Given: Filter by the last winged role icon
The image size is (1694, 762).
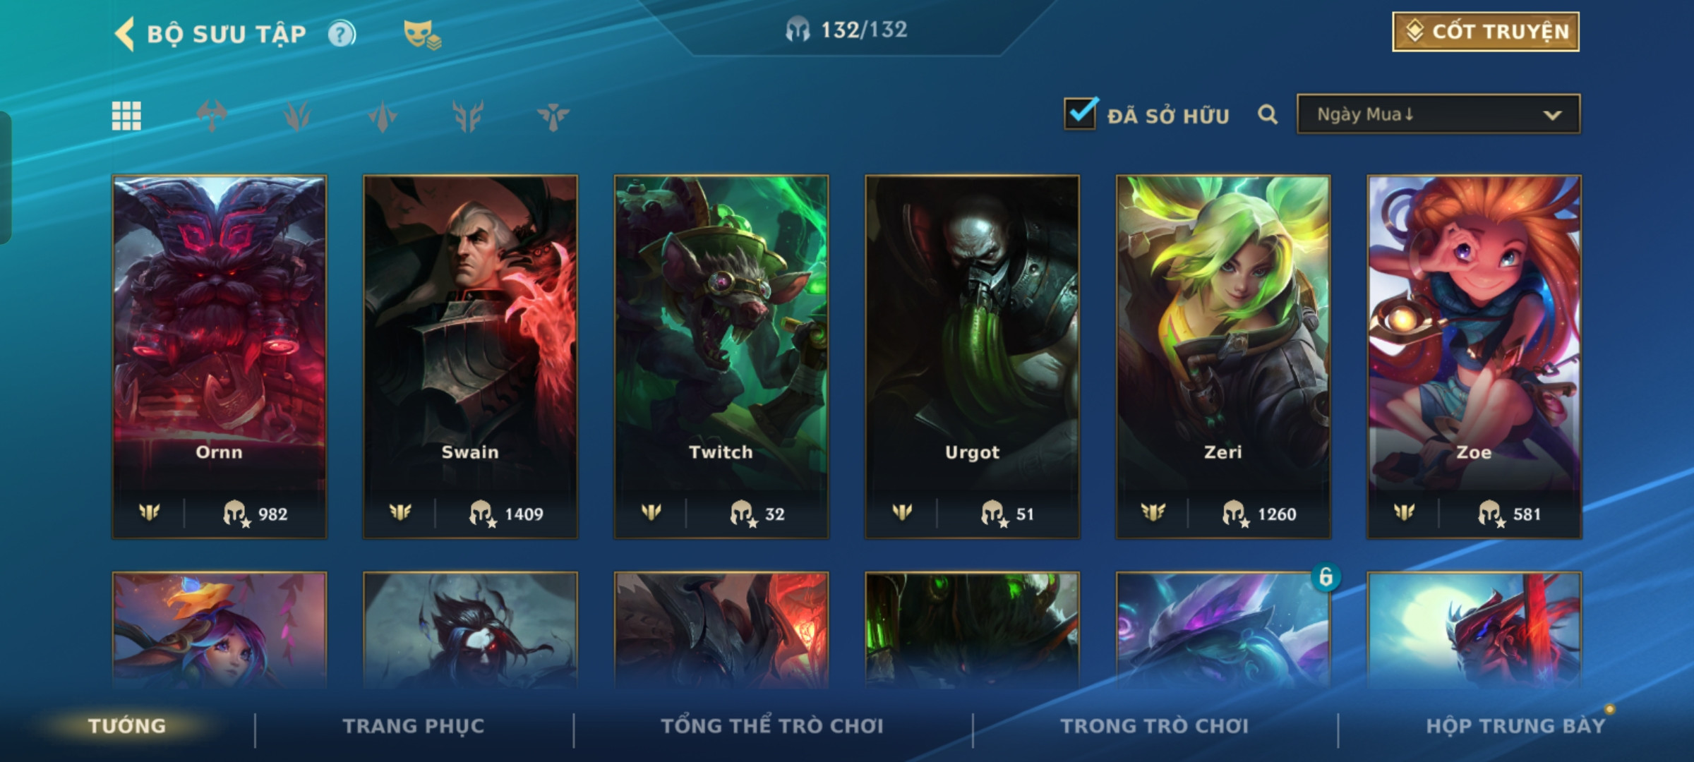Looking at the screenshot, I should coord(553,116).
